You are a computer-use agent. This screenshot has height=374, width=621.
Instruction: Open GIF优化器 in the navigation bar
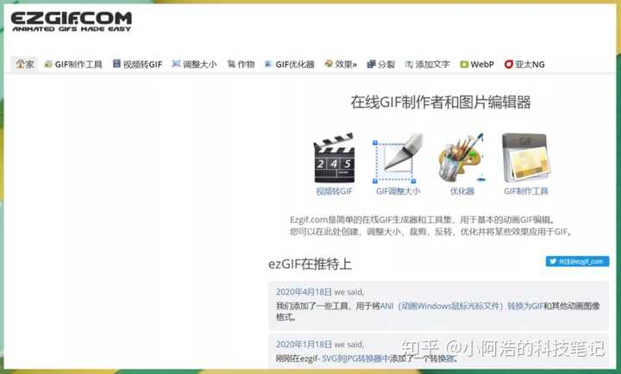click(290, 64)
